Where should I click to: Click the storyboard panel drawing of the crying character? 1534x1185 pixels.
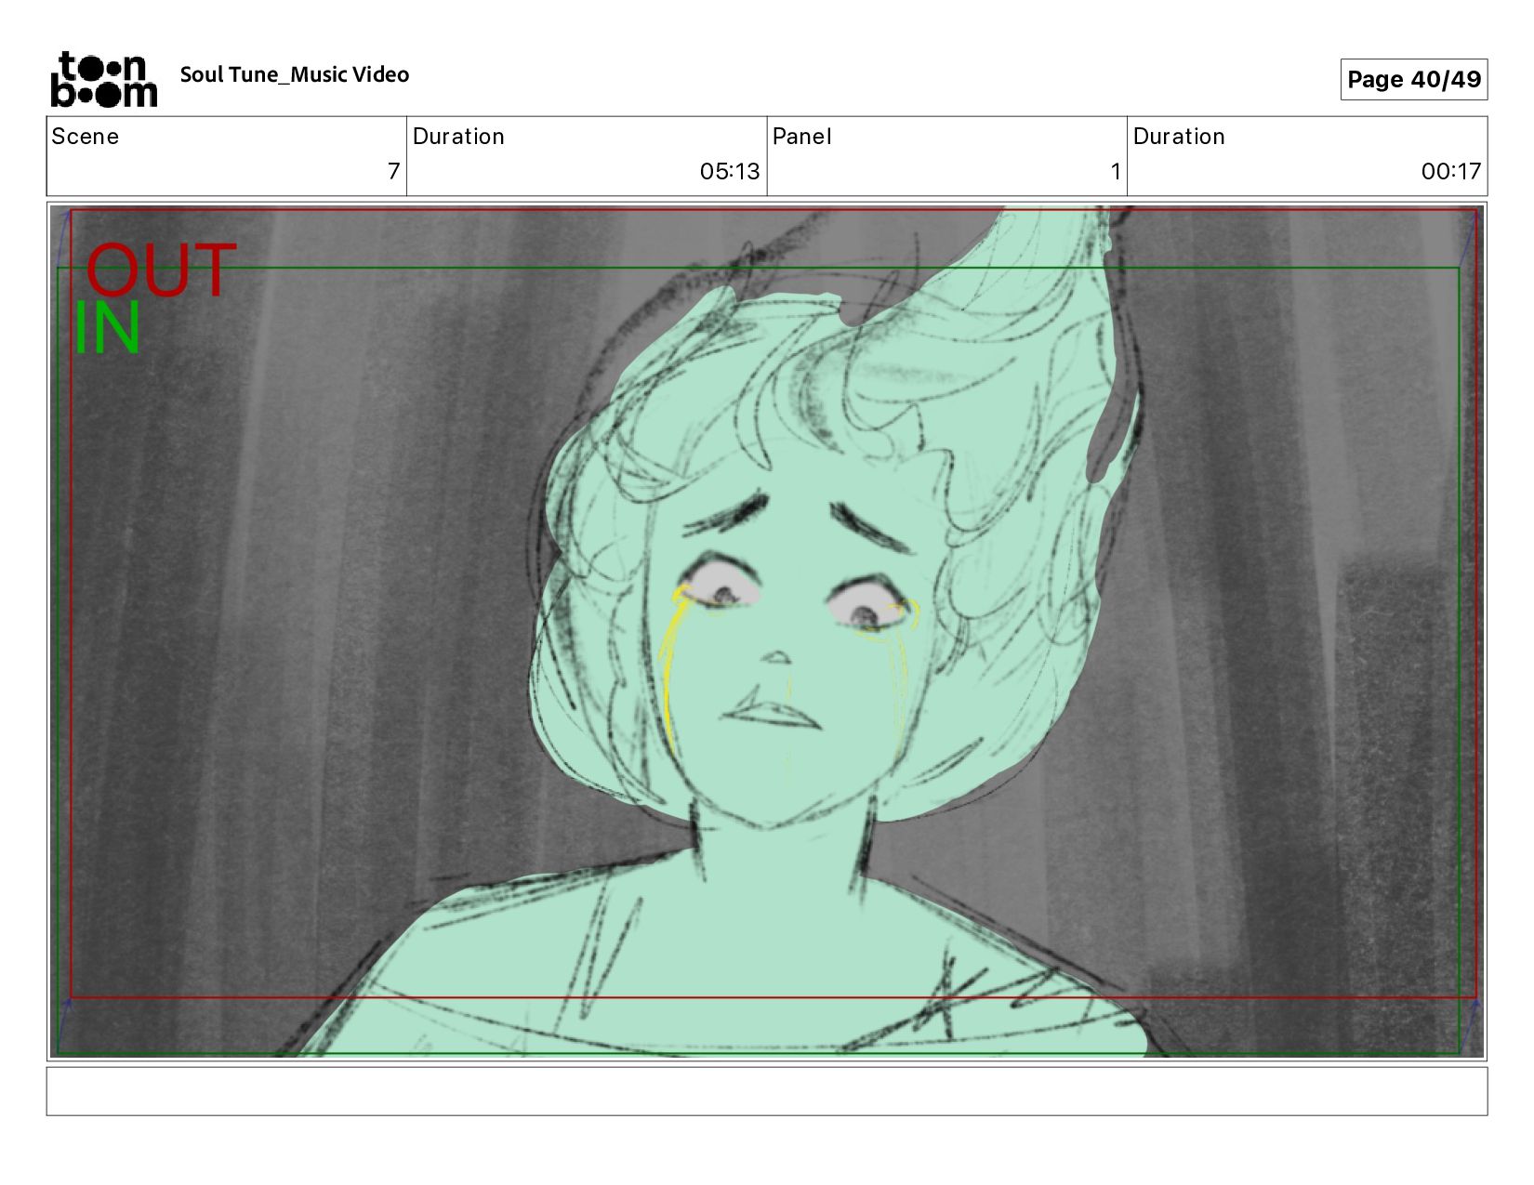767,631
